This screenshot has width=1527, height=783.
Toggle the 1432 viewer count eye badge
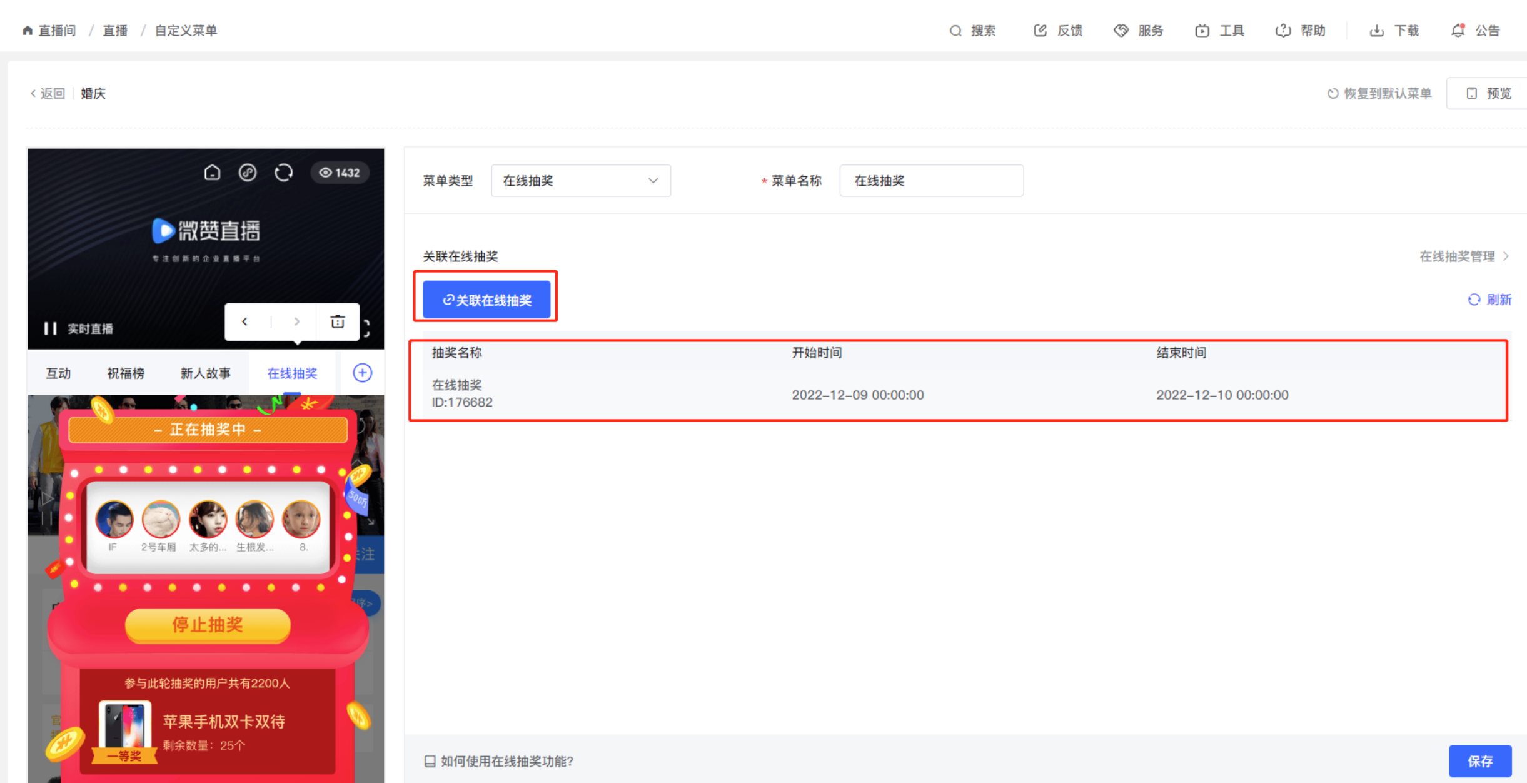(340, 173)
